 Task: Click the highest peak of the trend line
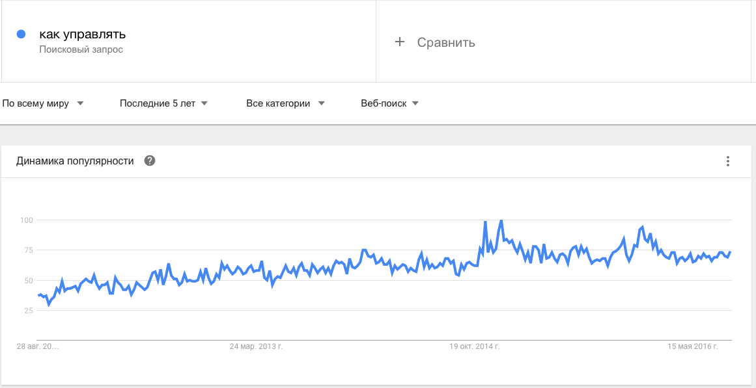point(500,220)
